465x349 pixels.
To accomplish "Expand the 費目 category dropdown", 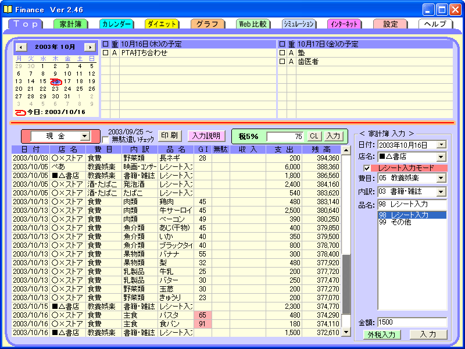I will 441,178.
